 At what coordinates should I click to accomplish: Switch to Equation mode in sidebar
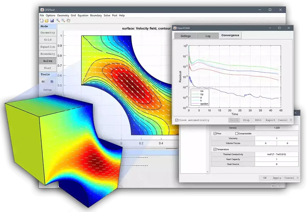click(x=48, y=47)
